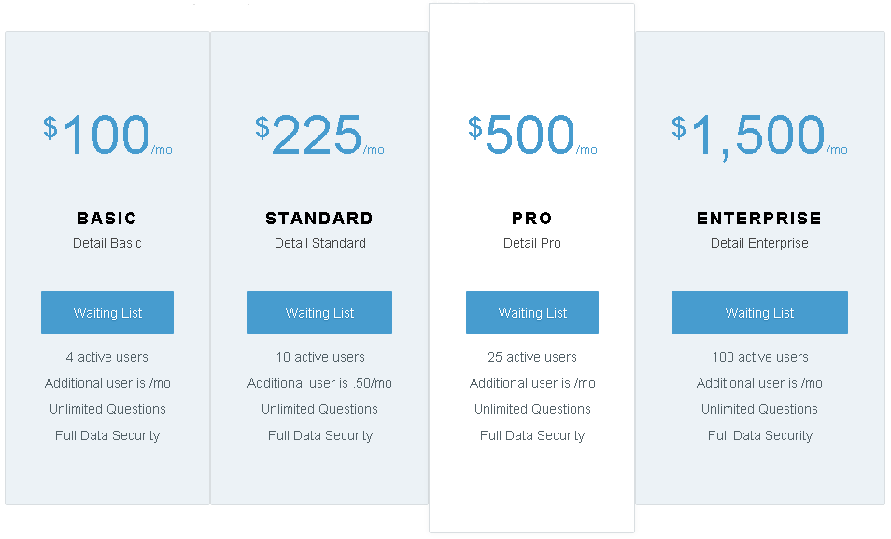Click the PRO plan heading

click(x=531, y=219)
